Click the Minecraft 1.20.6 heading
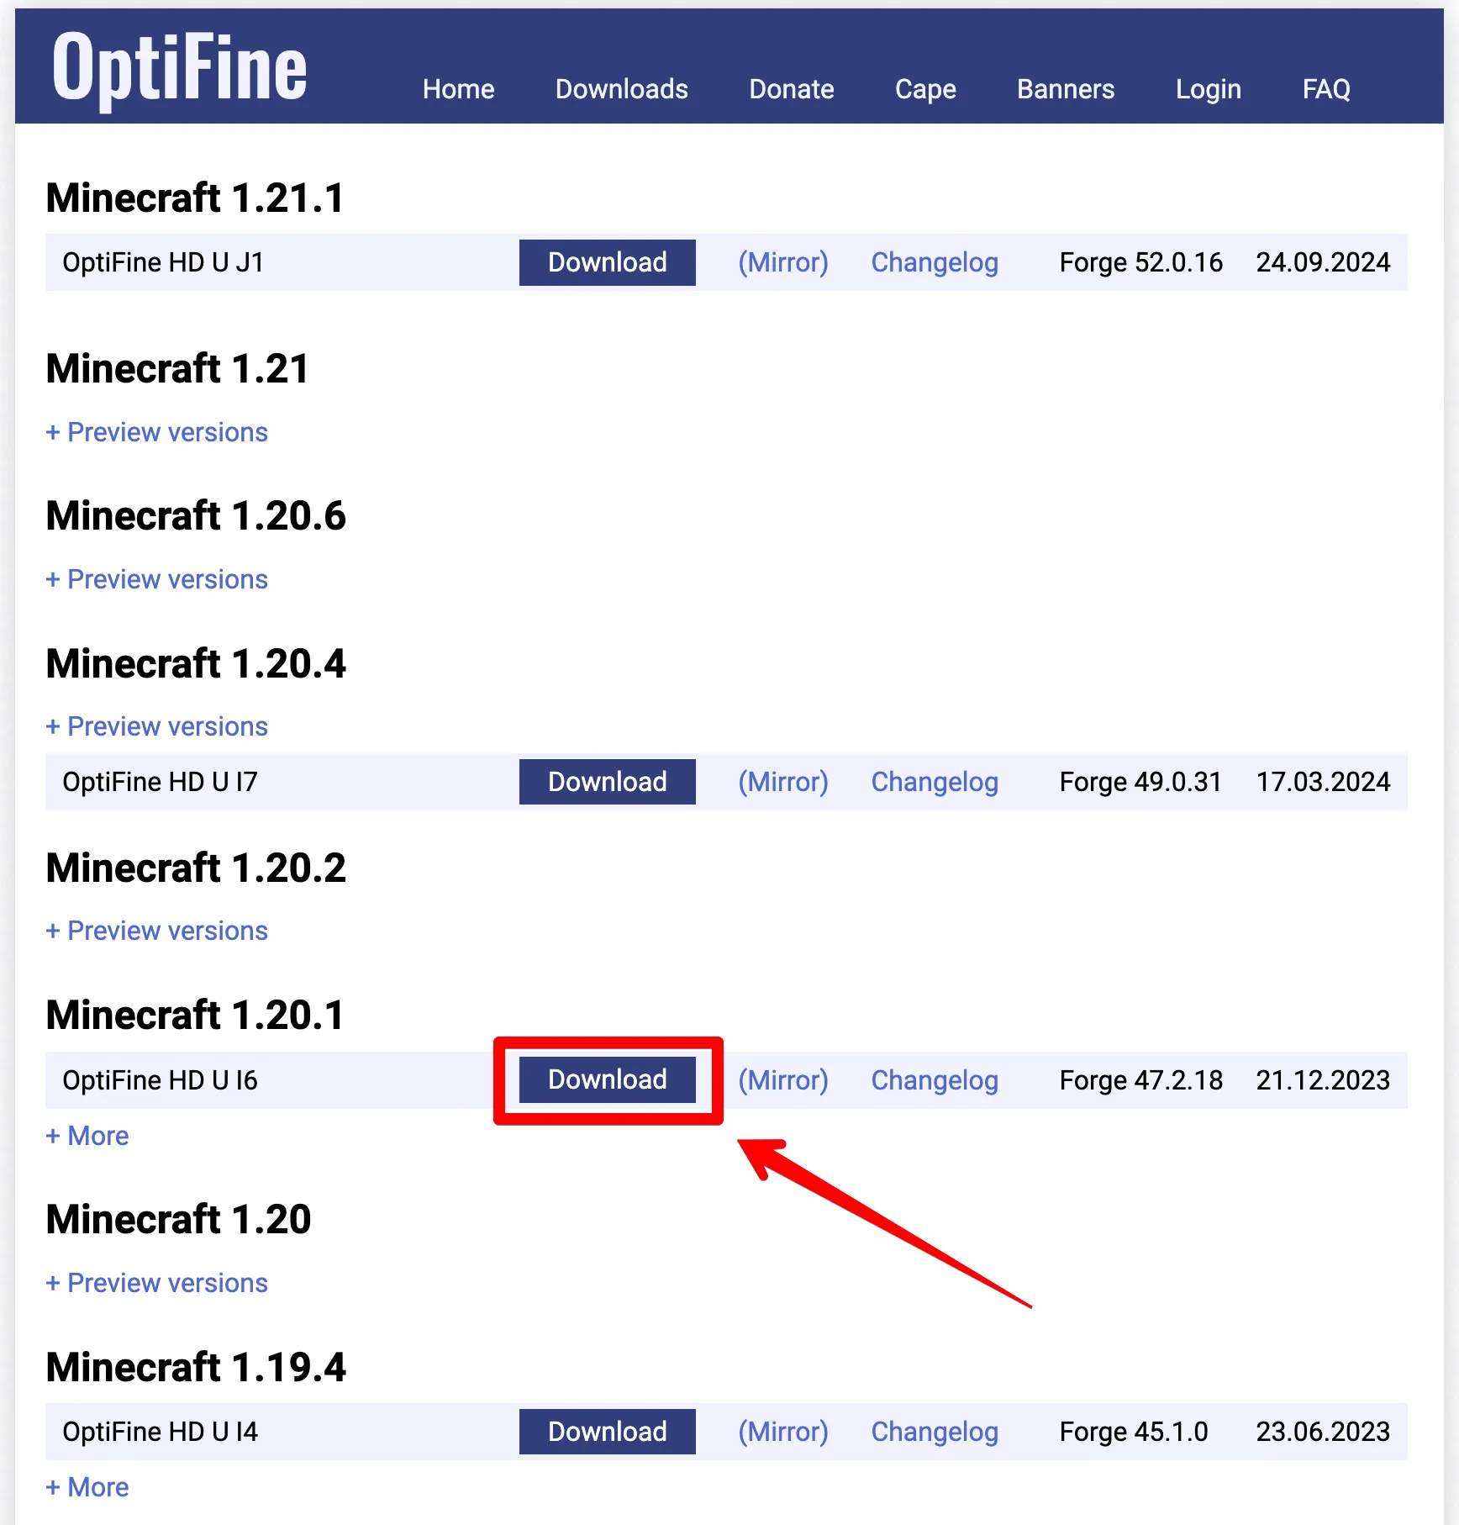Image resolution: width=1459 pixels, height=1525 pixels. (196, 516)
